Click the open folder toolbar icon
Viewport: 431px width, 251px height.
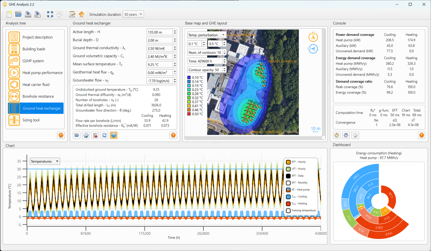[x=18, y=14]
